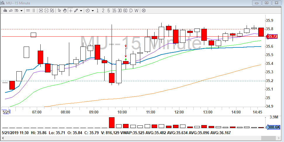Click the 3.9M volume axis label
Image resolution: width=284 pixels, height=142 pixels.
pyautogui.click(x=274, y=117)
